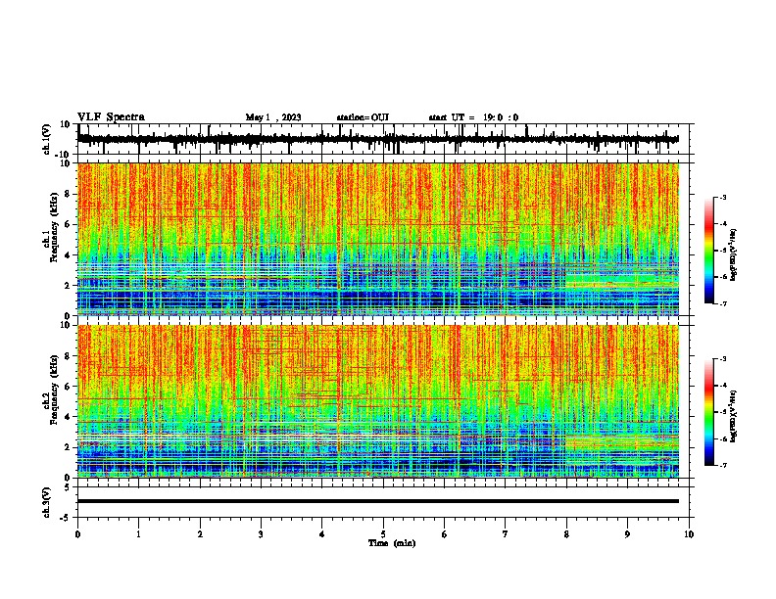This screenshot has width=776, height=599.
Task: Select the "May 1, 2023" date text
Action: coord(273,117)
